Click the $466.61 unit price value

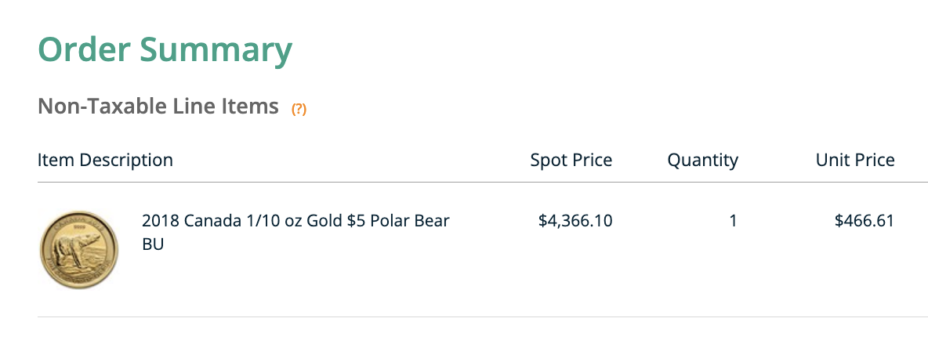click(x=864, y=221)
